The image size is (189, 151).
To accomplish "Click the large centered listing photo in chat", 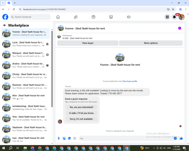I will click(x=120, y=58).
